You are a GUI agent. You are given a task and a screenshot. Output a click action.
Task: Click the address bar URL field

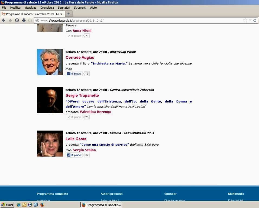(x=135, y=21)
